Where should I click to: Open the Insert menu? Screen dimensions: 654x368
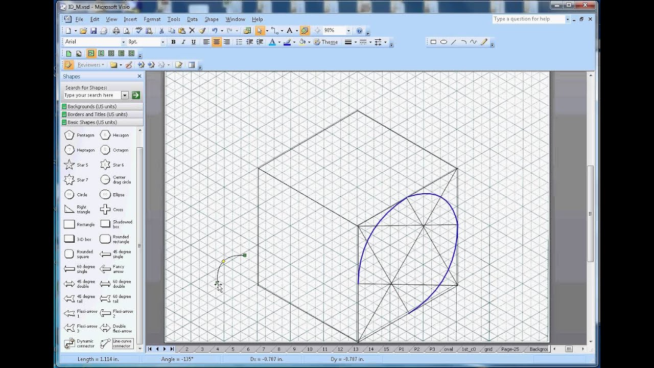(130, 19)
